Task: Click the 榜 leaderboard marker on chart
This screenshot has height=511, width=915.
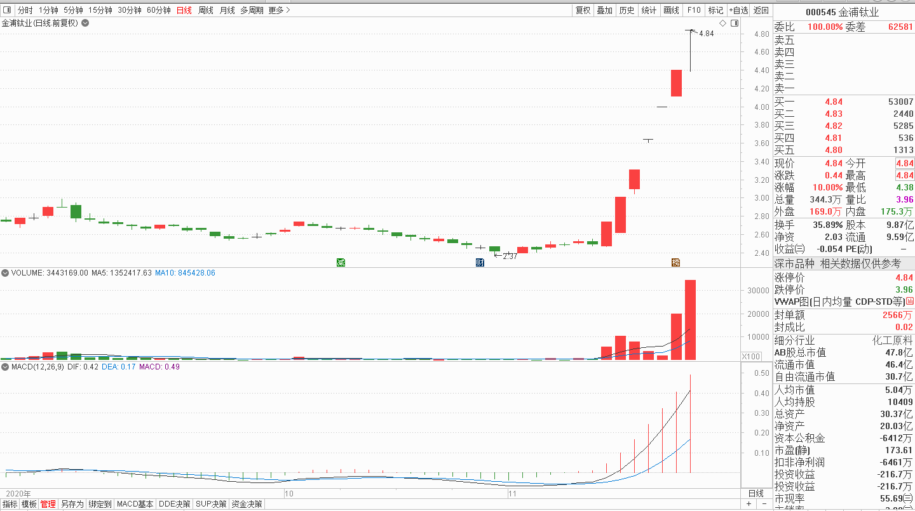Action: pyautogui.click(x=676, y=262)
